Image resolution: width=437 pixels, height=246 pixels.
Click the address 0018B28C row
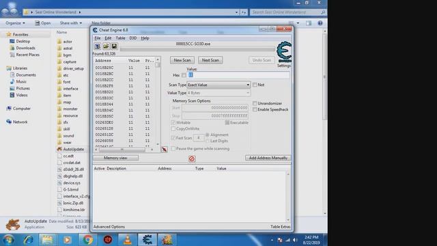[x=124, y=68]
